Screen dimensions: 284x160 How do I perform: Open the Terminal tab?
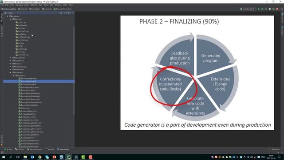click(x=49, y=149)
